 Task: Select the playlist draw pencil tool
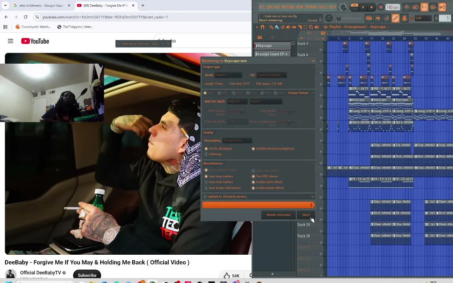[x=271, y=27]
